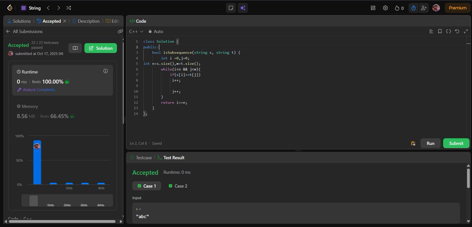This screenshot has height=227, width=472.
Task: Pick a random problem with shuffle icon
Action: pyautogui.click(x=69, y=8)
